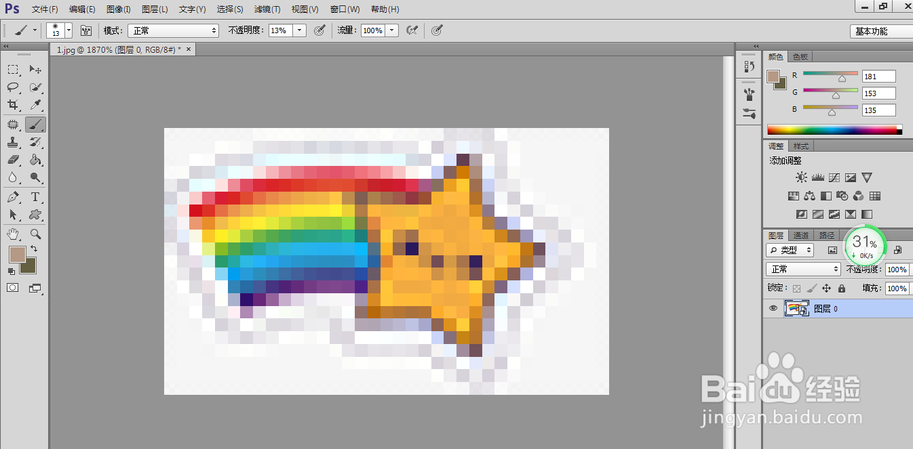Switch to the 样式 tab
Viewport: 913px width, 449px height.
(801, 146)
